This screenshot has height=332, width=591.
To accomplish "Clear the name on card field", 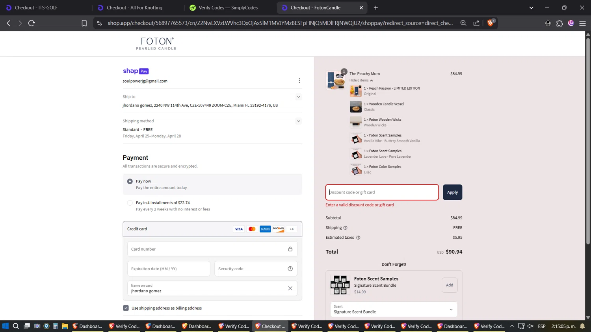I will click(290, 288).
